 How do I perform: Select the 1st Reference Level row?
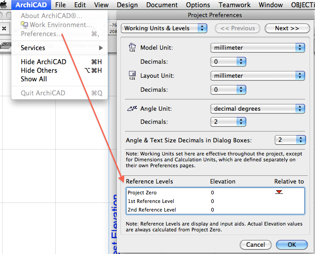(215, 201)
